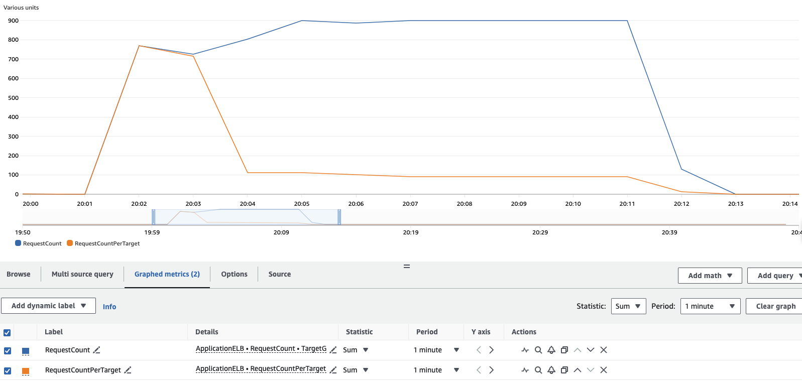Expand the Add math dropdown

710,276
